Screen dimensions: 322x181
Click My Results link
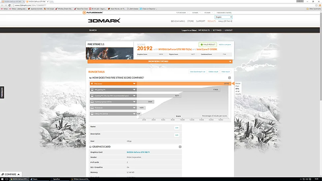pyautogui.click(x=204, y=30)
